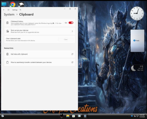The height and width of the screenshot is (119, 147).
Task: Click the green window app on the taskbar
Action: 79,116
